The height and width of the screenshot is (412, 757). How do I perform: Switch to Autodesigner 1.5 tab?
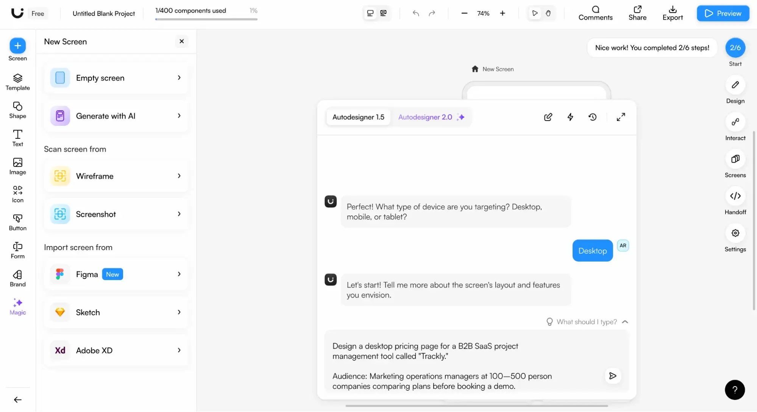tap(358, 117)
